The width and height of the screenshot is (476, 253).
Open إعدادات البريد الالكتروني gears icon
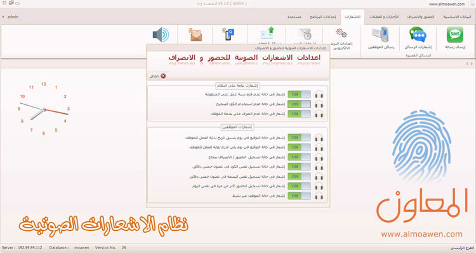pos(341,33)
